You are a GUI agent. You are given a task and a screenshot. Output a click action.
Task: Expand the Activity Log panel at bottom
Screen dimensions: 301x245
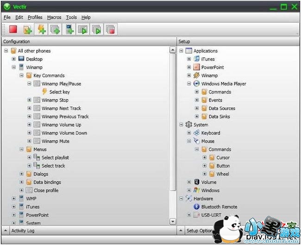click(x=6, y=231)
